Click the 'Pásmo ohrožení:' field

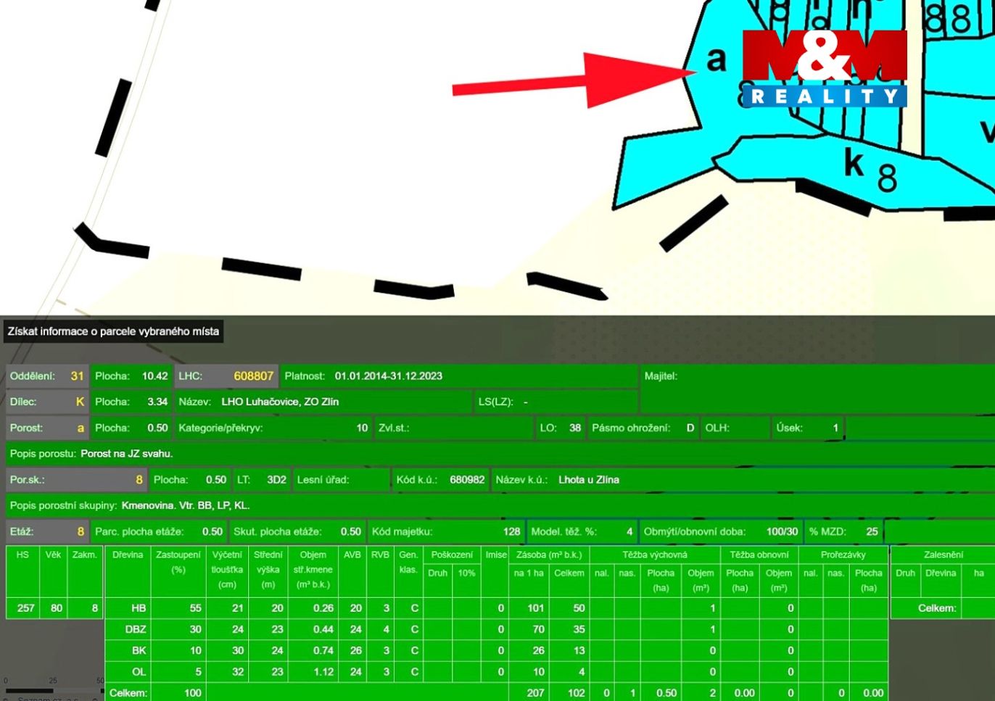(643, 428)
